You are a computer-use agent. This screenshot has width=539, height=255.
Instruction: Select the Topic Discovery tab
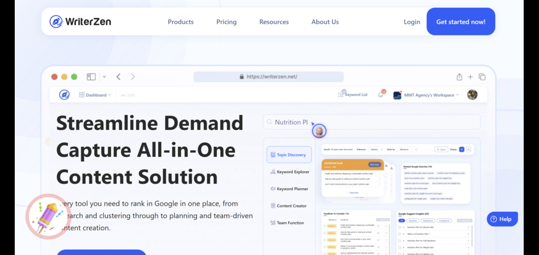click(289, 155)
